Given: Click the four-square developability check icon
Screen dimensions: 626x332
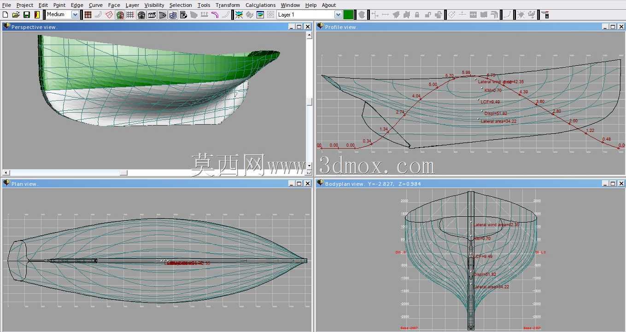Looking at the screenshot, I should click(270, 15).
